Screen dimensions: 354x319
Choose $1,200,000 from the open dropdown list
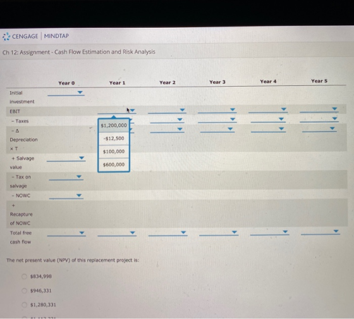114,125
